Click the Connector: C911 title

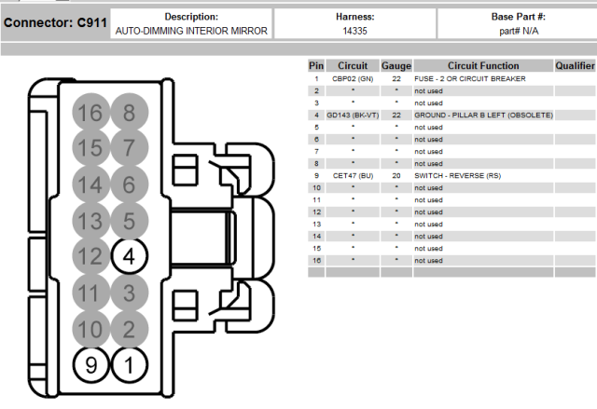pyautogui.click(x=54, y=22)
